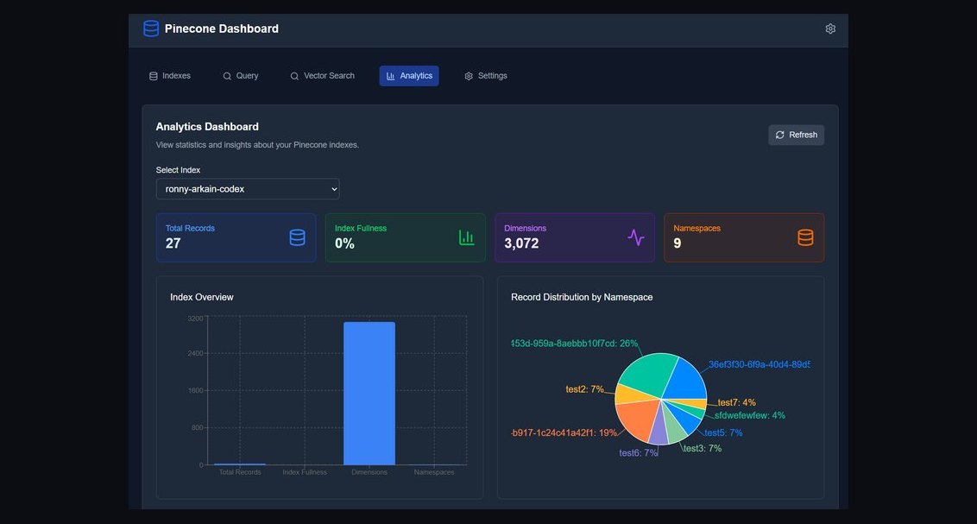Click the Dimensions value 3,072
977x524 pixels.
tap(521, 243)
